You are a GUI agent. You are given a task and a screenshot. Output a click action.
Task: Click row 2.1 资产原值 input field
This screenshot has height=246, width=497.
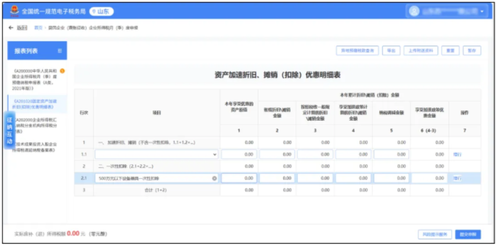[238, 178]
